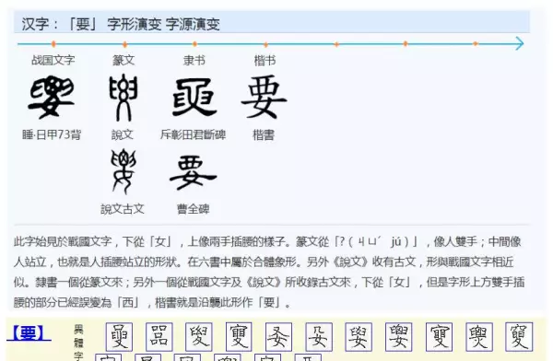553x361 pixels.
Task: Open the ninth variant character box in 異體字 row
Action: tap(439, 337)
